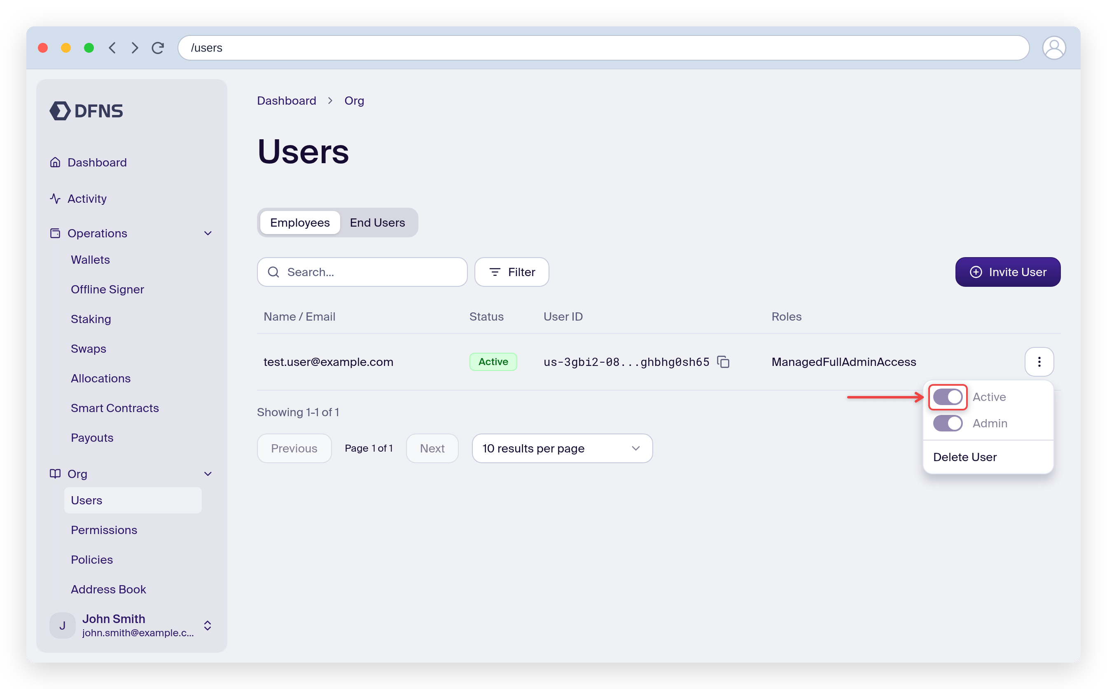
Task: Click the breadcrumb chevron separator
Action: click(x=330, y=101)
